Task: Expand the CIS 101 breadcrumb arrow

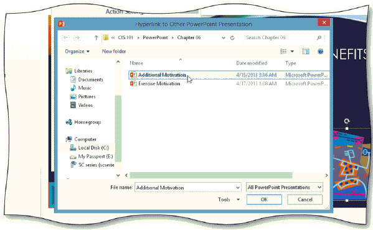Action: tap(138, 37)
